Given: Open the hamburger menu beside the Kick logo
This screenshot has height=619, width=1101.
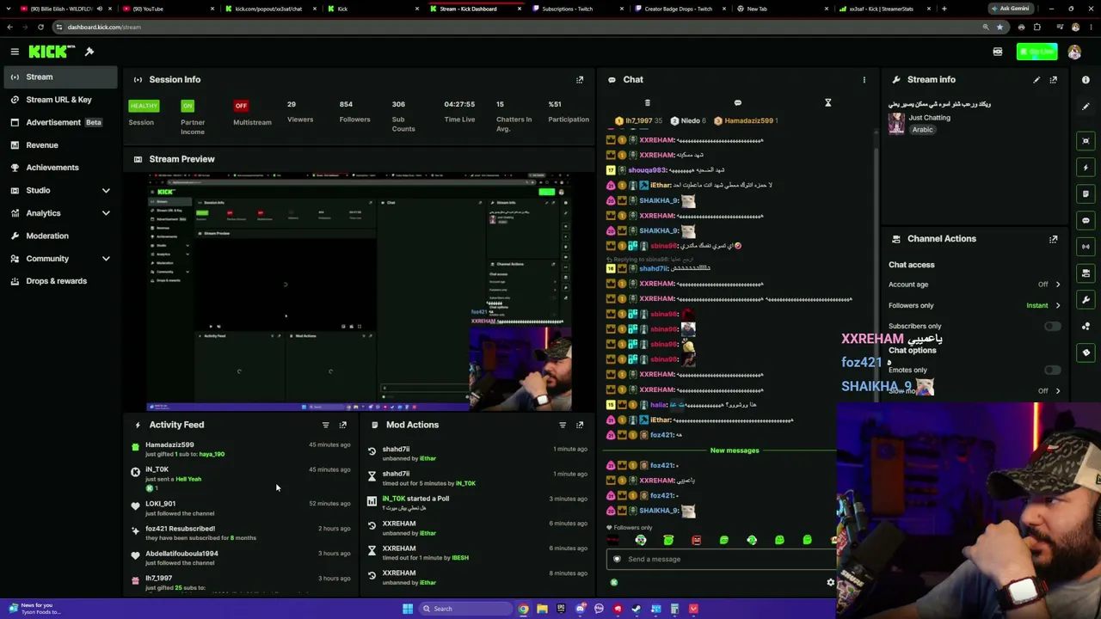Looking at the screenshot, I should click(15, 52).
